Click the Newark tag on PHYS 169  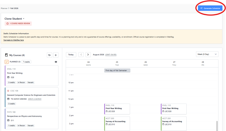click(x=30, y=126)
